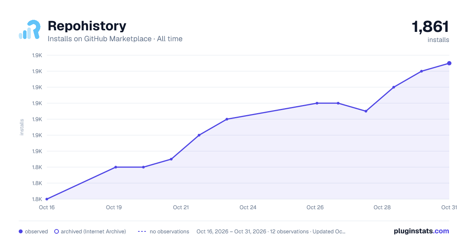The image size is (468, 245).
Task: Click the 'Oct 28' x-axis label
Action: [x=382, y=207]
